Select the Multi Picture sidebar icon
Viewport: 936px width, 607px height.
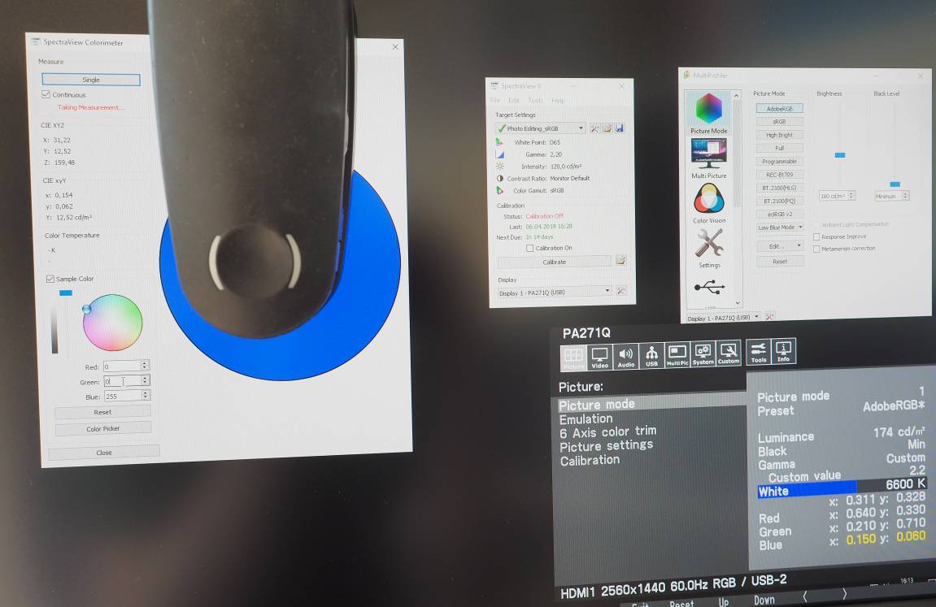point(709,156)
